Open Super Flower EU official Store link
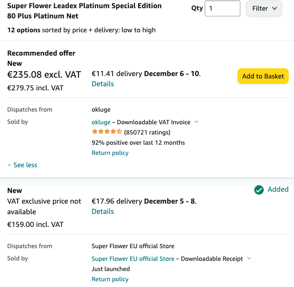 click(133, 259)
